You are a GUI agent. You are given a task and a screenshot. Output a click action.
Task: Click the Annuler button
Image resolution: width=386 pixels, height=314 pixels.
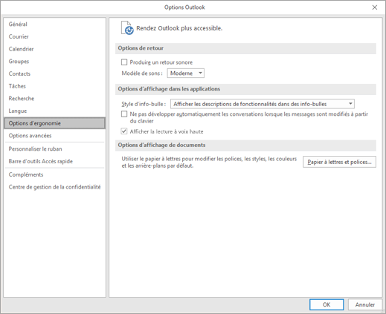[x=365, y=304]
